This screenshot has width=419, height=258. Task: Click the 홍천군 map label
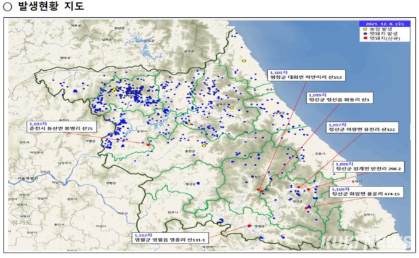(x=190, y=151)
